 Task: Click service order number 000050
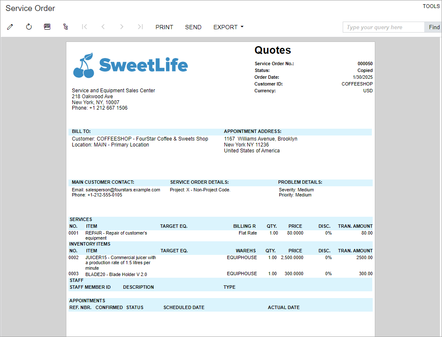(x=365, y=64)
